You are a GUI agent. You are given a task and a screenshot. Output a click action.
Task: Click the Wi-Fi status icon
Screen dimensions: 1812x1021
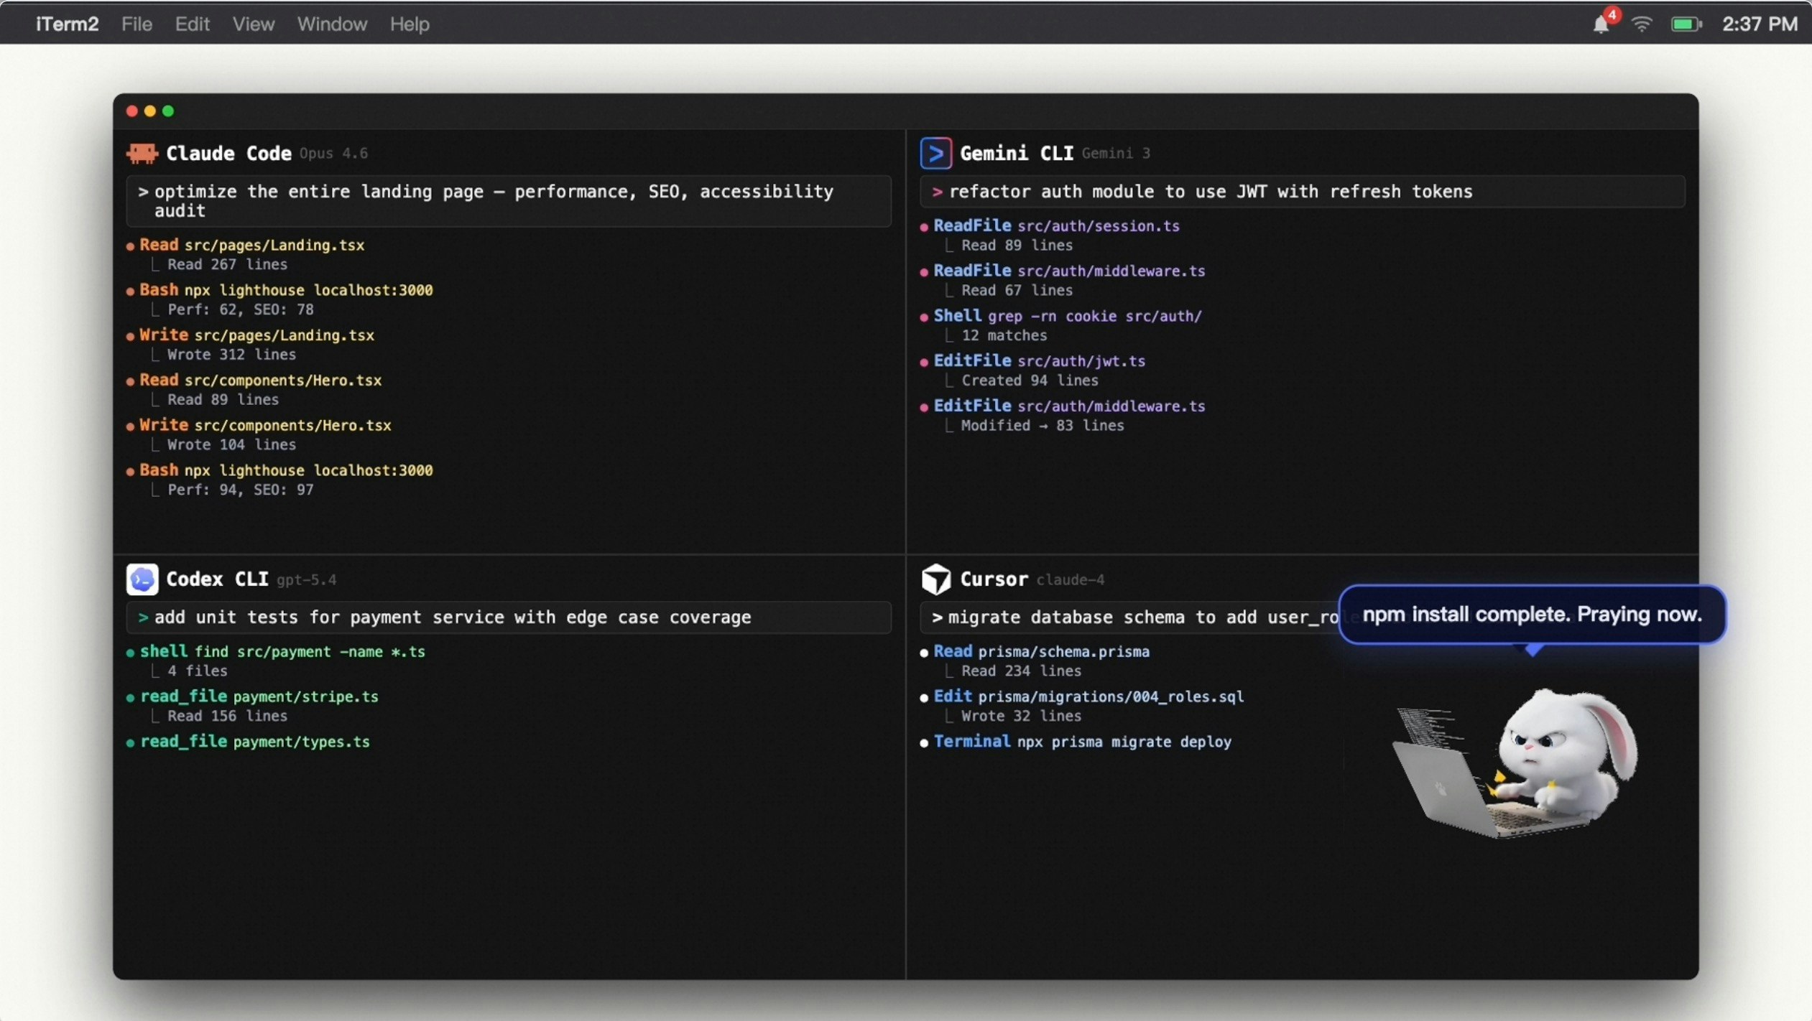tap(1642, 24)
